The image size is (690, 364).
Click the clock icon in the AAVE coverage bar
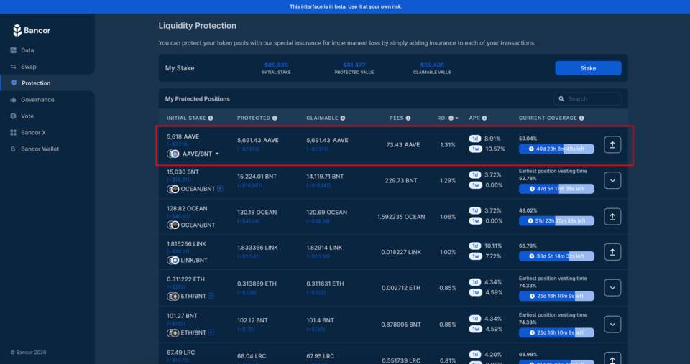point(531,149)
